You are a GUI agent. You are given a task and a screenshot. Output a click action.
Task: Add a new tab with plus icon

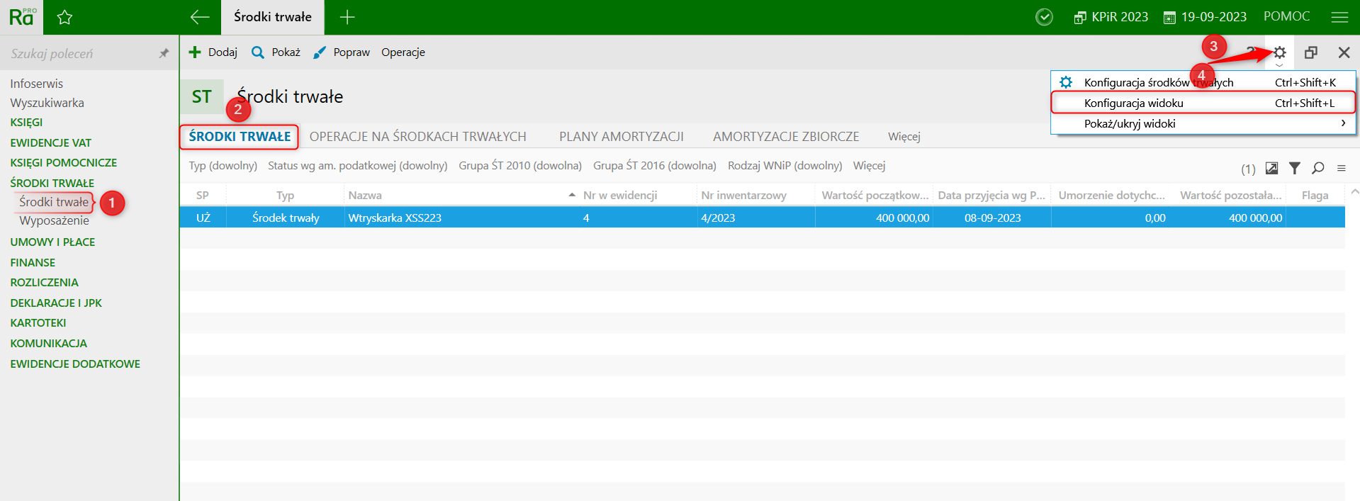coord(347,17)
